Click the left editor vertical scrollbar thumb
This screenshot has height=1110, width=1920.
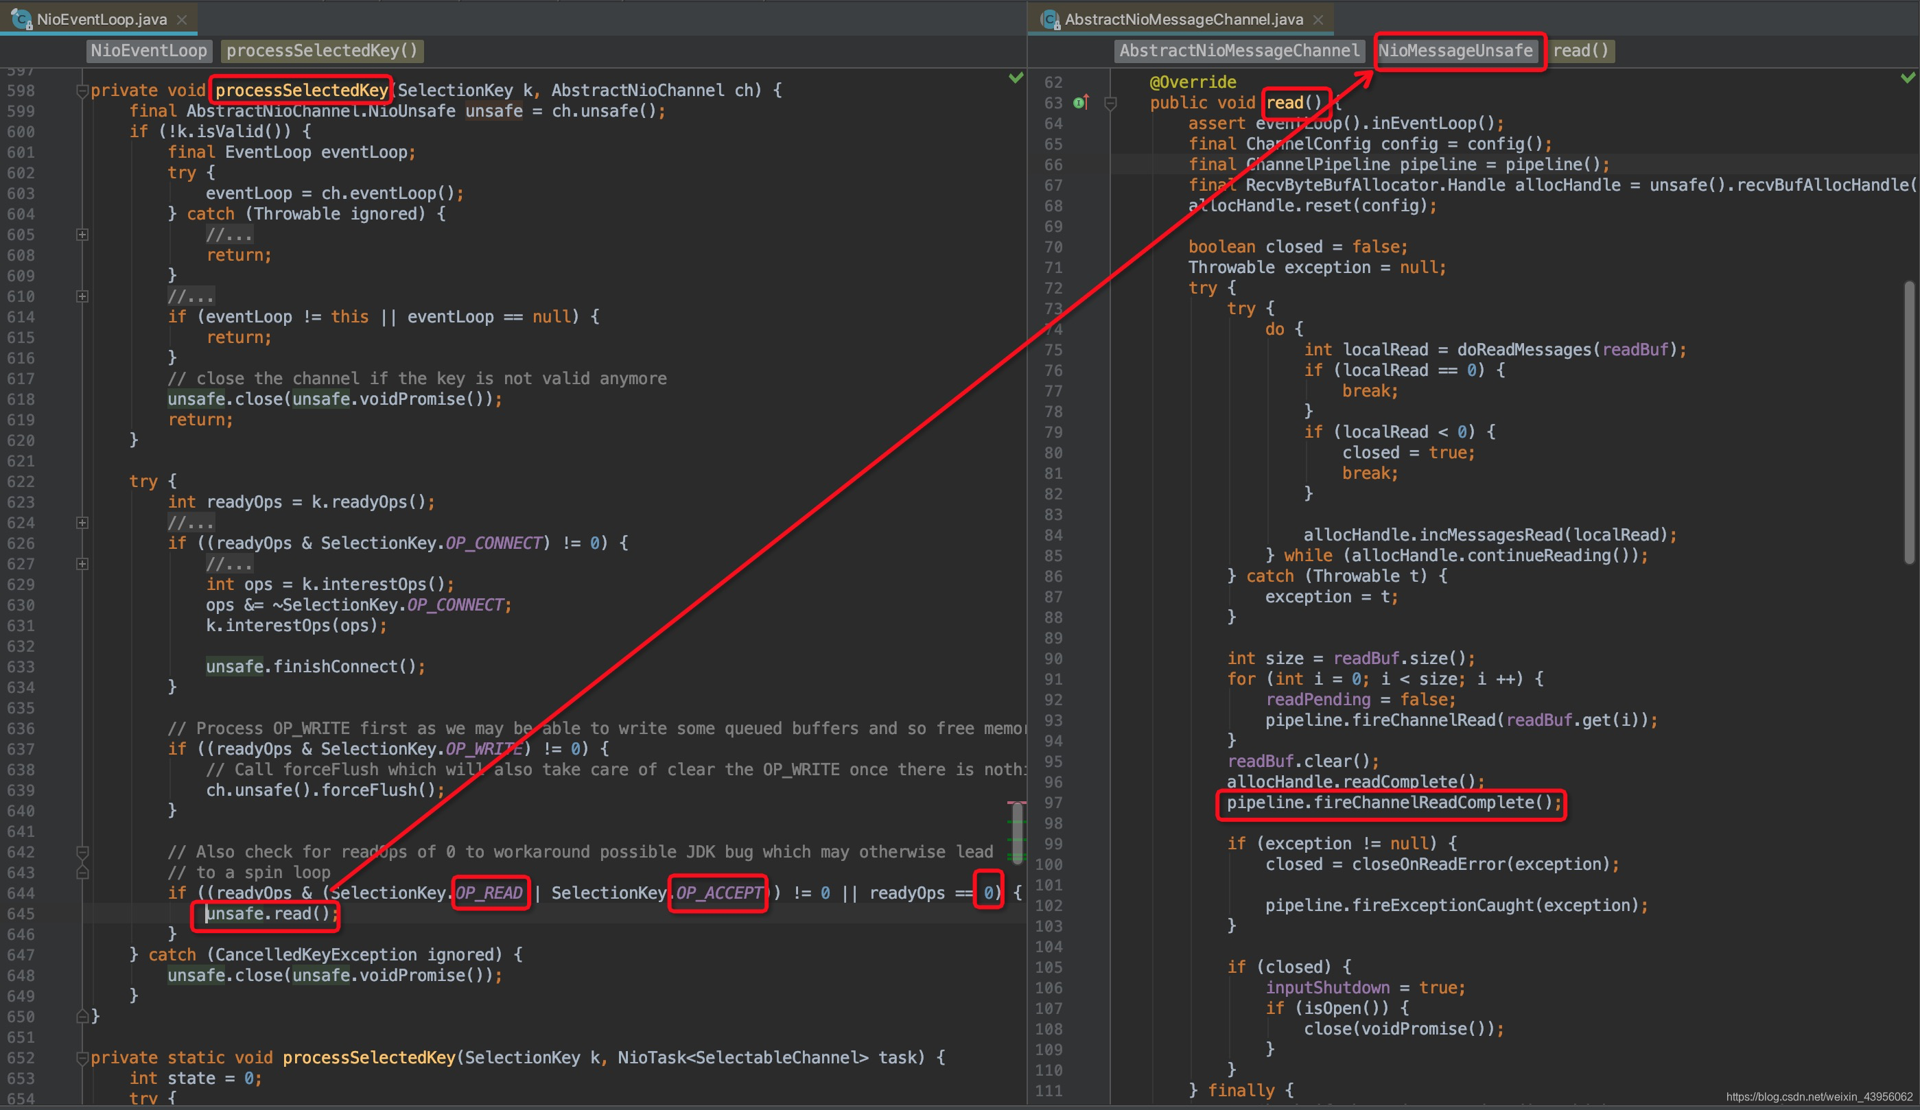click(1017, 832)
